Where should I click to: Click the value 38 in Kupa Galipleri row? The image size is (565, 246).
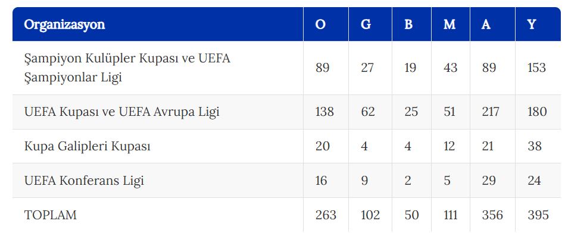(x=535, y=146)
